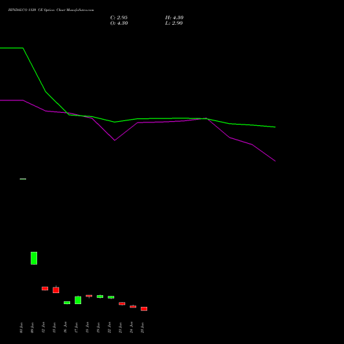Image resolution: width=344 pixels, height=344 pixels.
Task: Click the 09 Jan date axis label
Action: pos(32,327)
